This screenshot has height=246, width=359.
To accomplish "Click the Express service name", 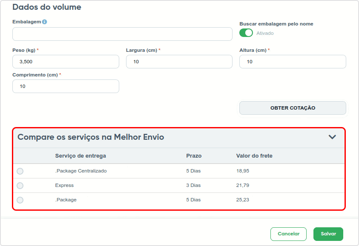I will pos(64,185).
